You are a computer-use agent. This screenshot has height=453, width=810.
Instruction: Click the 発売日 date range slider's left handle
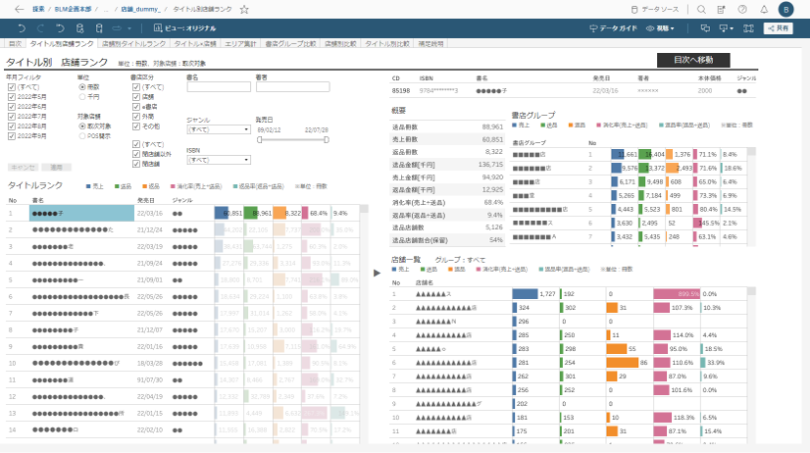coord(259,139)
